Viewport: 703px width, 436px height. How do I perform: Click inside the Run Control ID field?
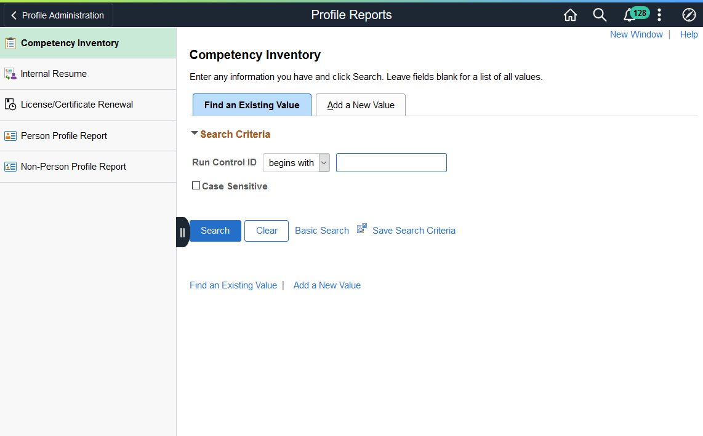pyautogui.click(x=391, y=162)
